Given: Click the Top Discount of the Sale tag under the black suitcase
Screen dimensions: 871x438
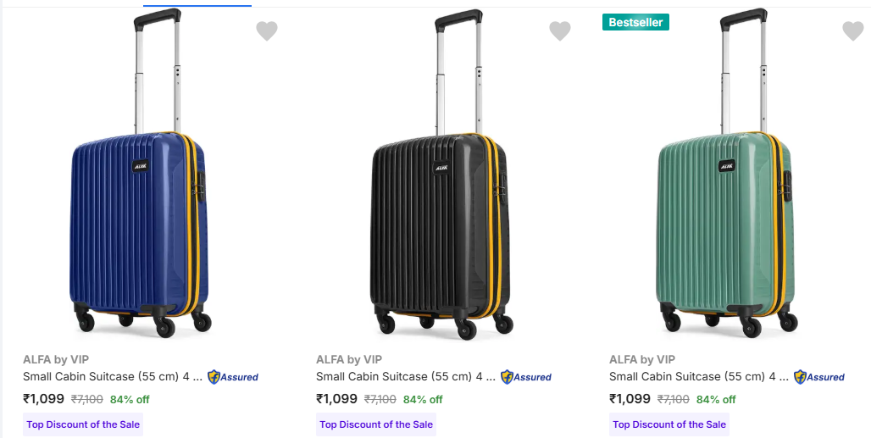Looking at the screenshot, I should 376,424.
